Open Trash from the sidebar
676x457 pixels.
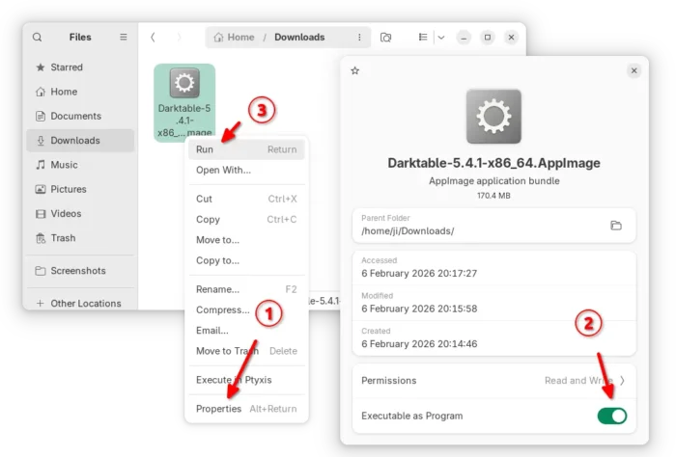[63, 238]
